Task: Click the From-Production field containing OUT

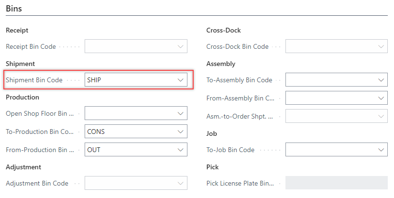Action: tap(129, 150)
